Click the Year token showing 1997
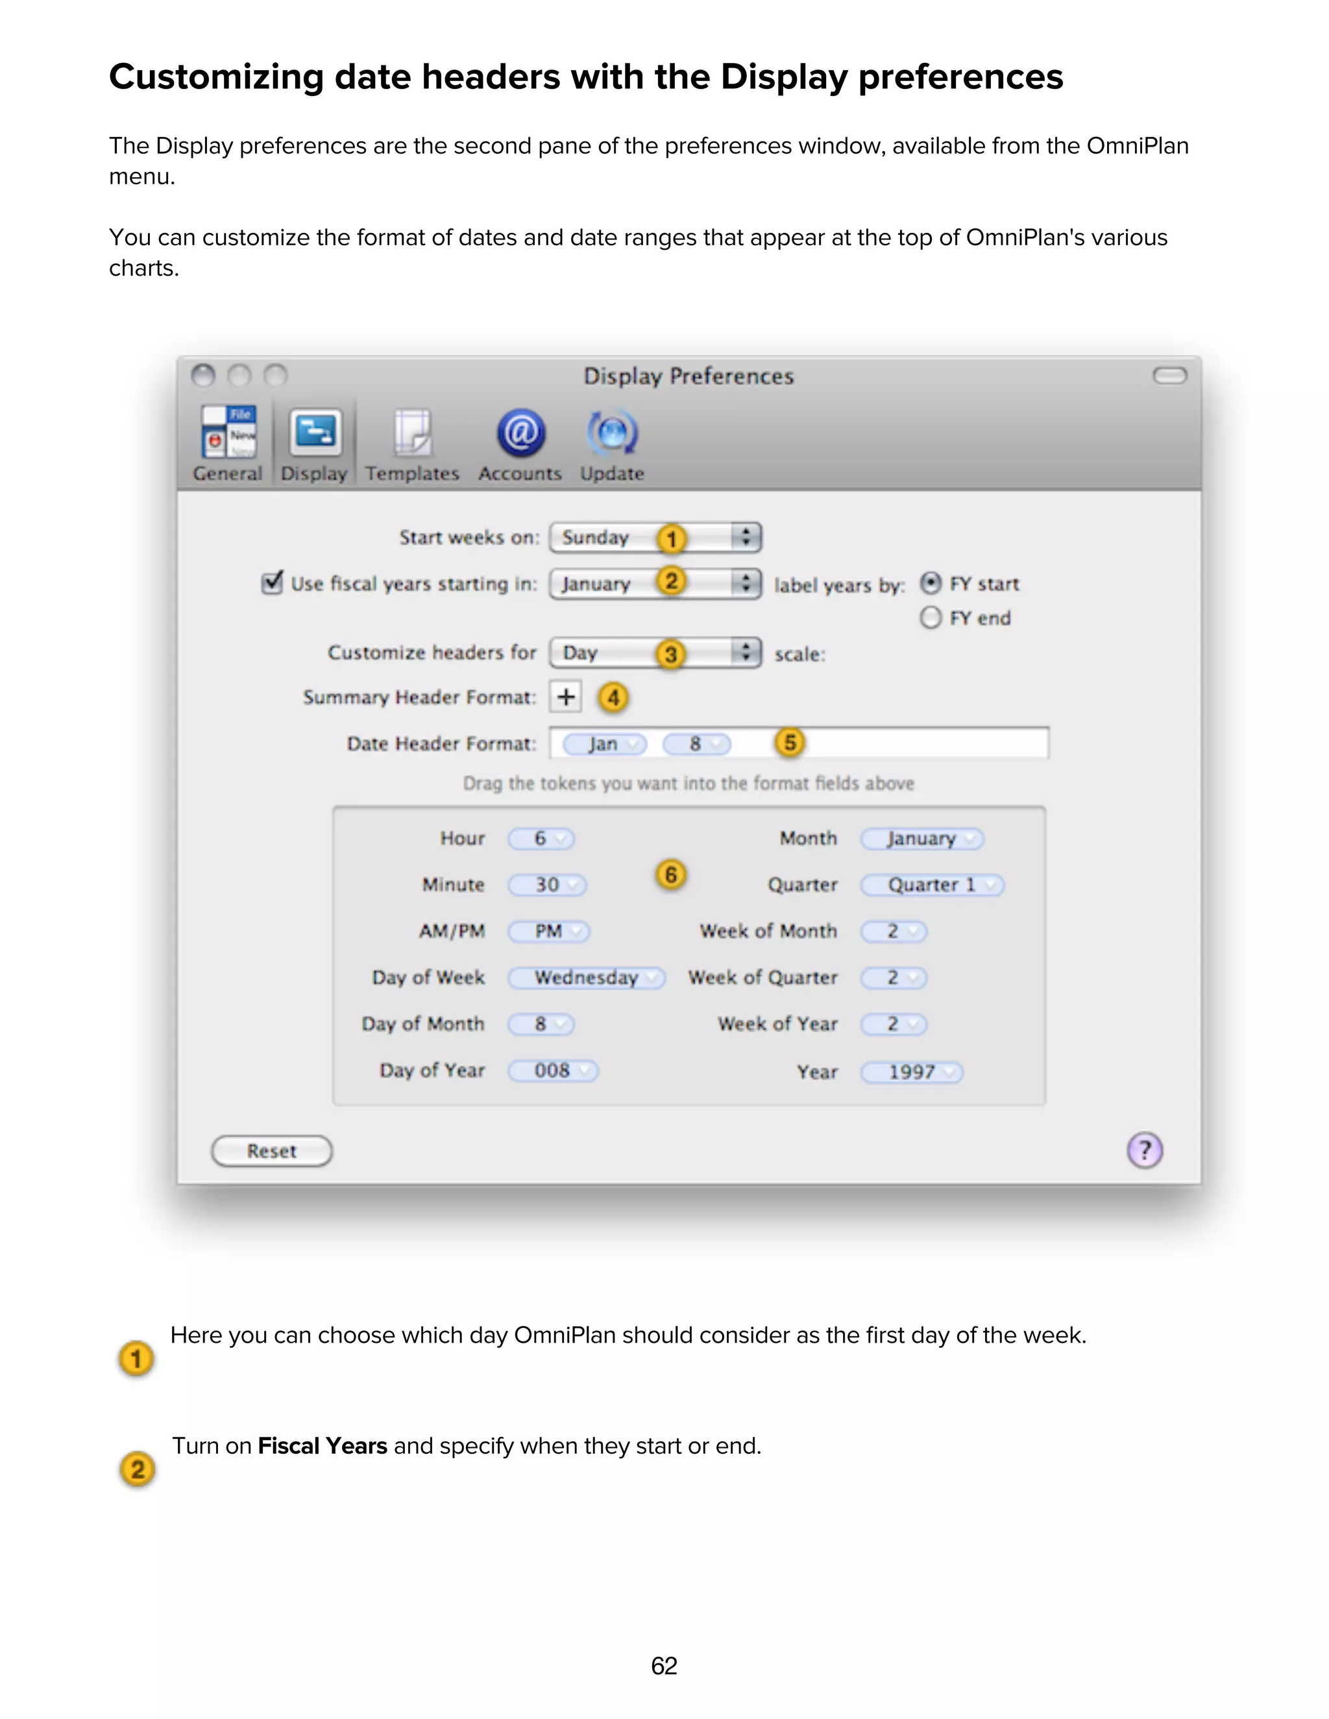The width and height of the screenshot is (1329, 1719). (x=912, y=1072)
